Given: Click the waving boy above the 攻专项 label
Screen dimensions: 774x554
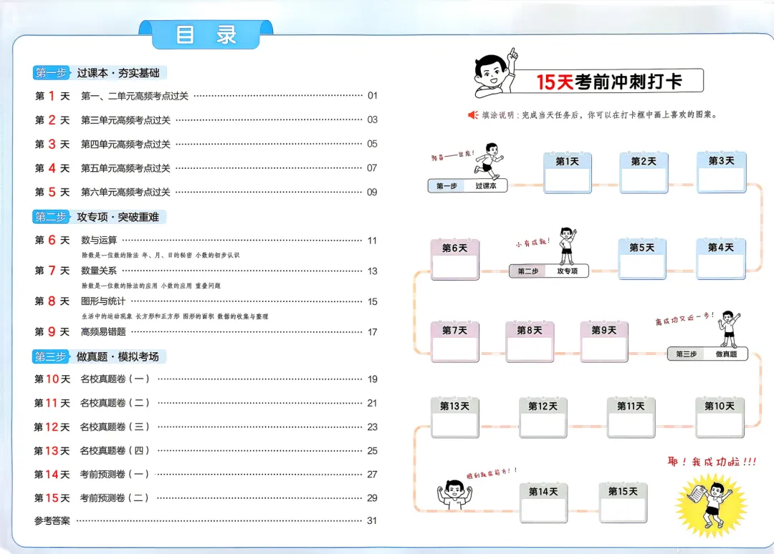Looking at the screenshot, I should tap(567, 246).
